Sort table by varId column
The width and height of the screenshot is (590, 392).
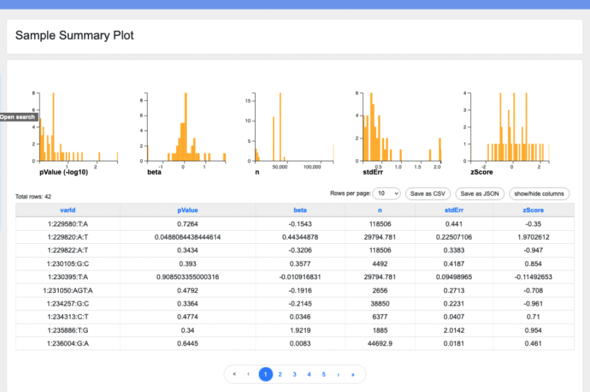[68, 210]
